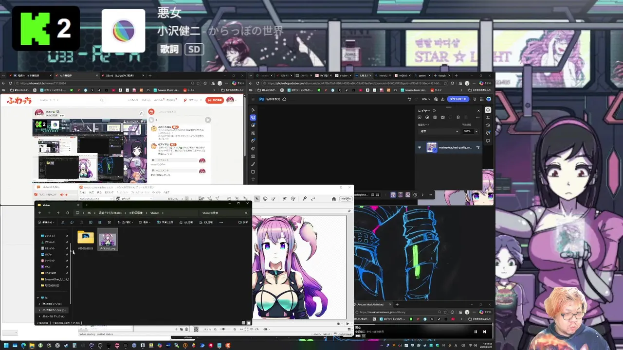
Task: Open Photoshop hamburger menu
Action: 253,99
